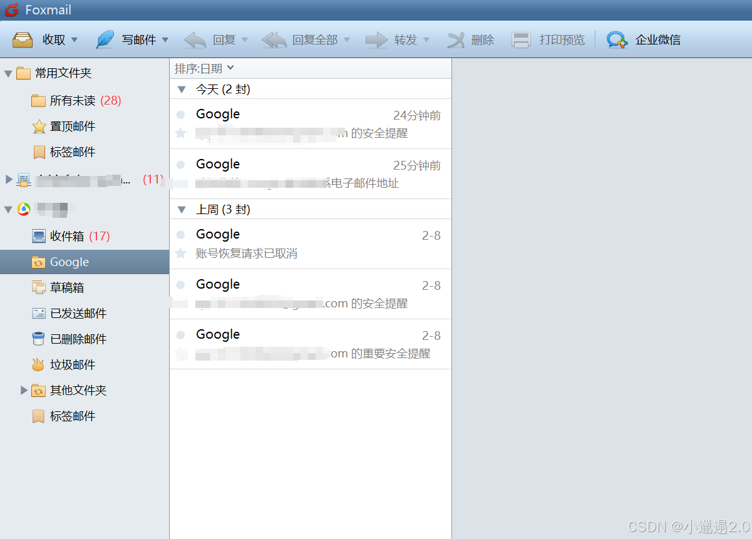This screenshot has height=539, width=752.
Task: Open the 草稿箱 folder
Action: pyautogui.click(x=85, y=287)
